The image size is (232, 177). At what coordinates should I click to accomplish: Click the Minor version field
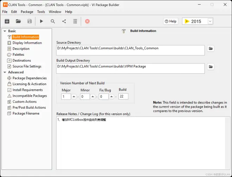85,97
